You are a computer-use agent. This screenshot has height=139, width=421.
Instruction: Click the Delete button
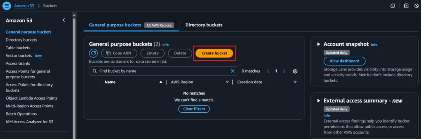[180, 53]
